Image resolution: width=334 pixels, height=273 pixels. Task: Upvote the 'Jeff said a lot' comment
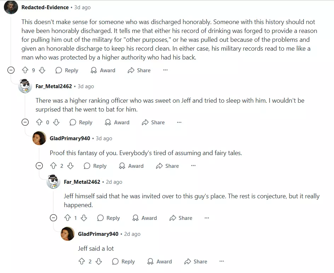tap(82, 261)
